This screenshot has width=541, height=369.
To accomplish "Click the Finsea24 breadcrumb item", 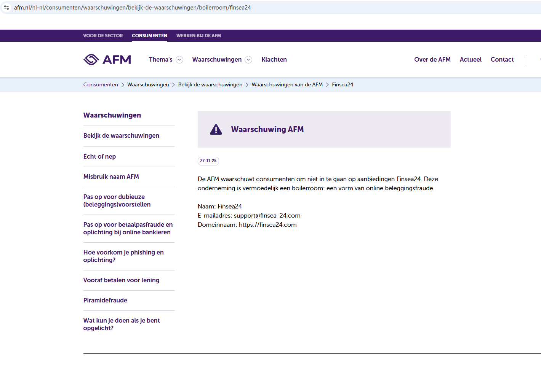I will point(343,84).
